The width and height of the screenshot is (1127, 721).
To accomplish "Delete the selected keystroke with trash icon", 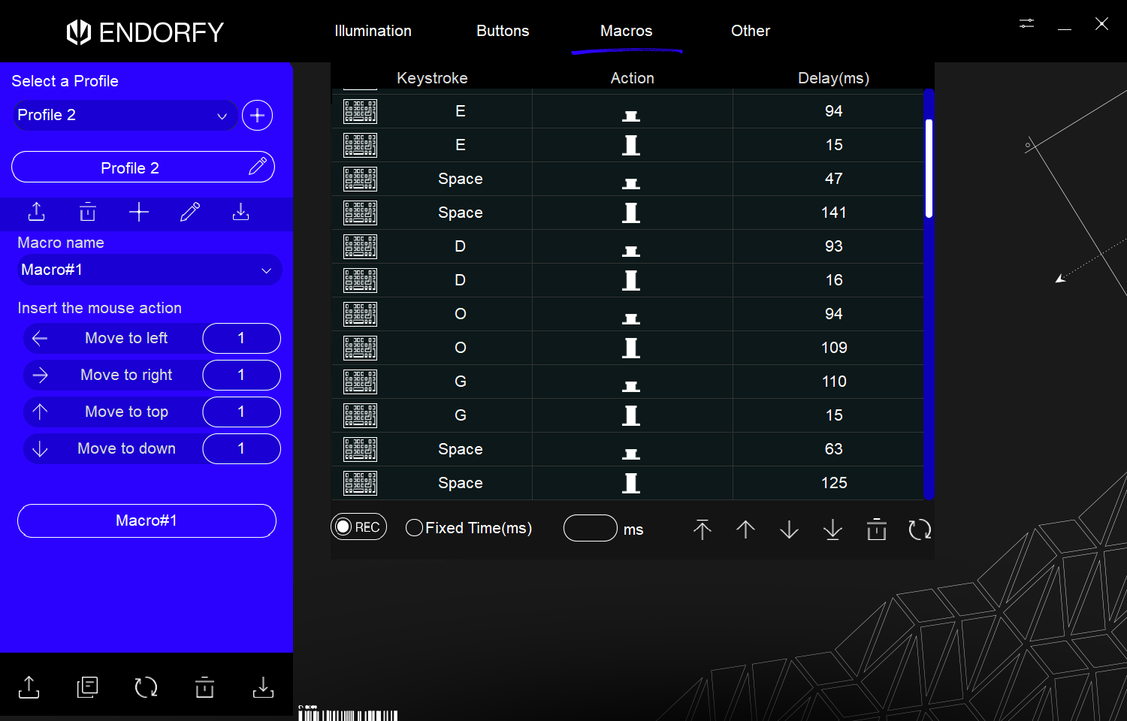I will point(876,529).
